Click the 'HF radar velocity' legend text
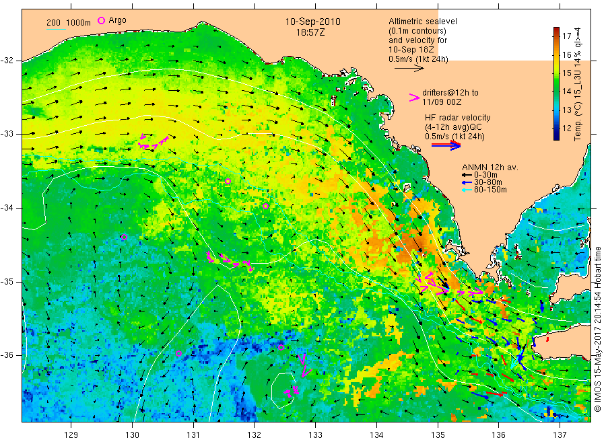 pos(458,118)
